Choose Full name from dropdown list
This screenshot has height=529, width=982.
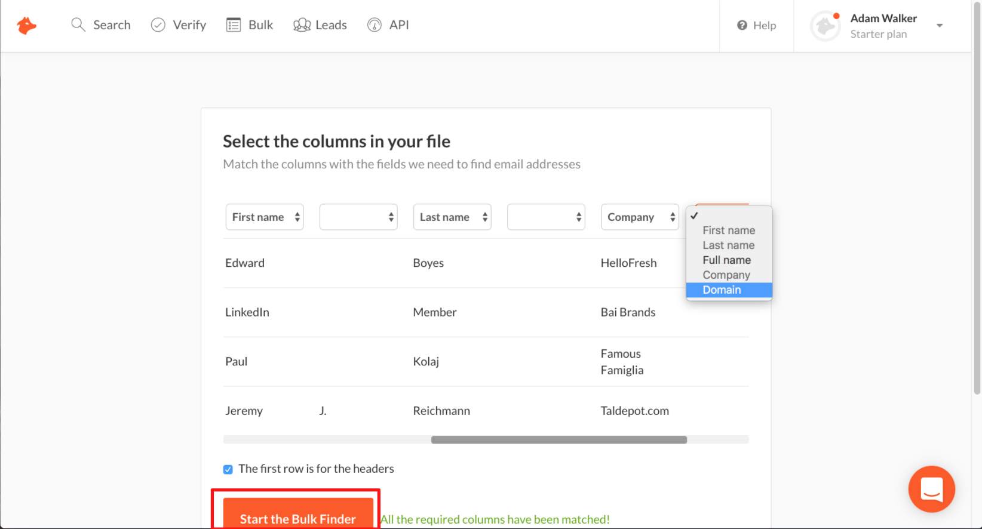click(x=726, y=260)
